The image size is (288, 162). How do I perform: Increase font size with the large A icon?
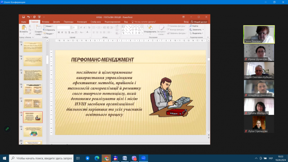[x=81, y=27]
